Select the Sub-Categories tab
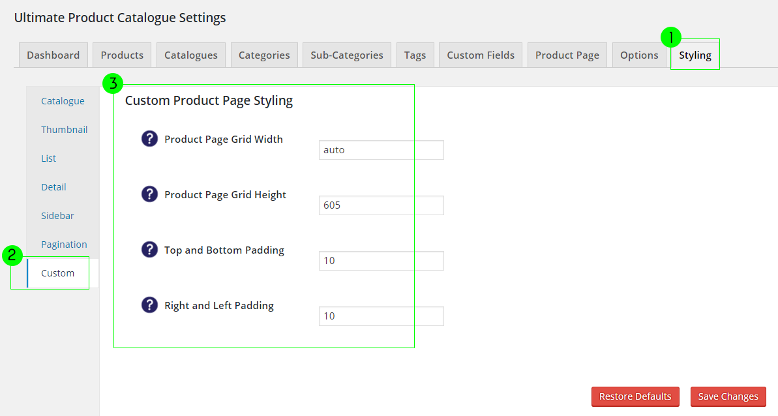Screen dimensions: 778x416 click(347, 55)
